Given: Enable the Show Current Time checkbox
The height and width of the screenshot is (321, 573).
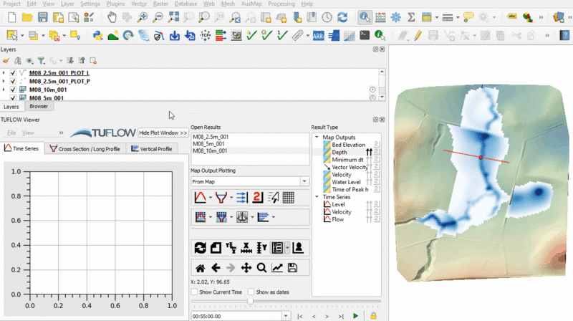Looking at the screenshot, I should [x=195, y=292].
